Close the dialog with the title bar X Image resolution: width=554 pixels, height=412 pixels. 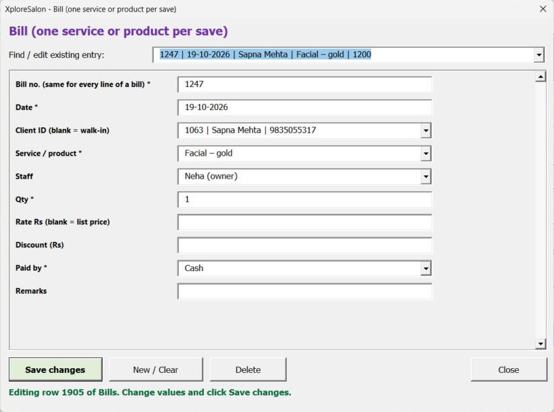[x=543, y=9]
